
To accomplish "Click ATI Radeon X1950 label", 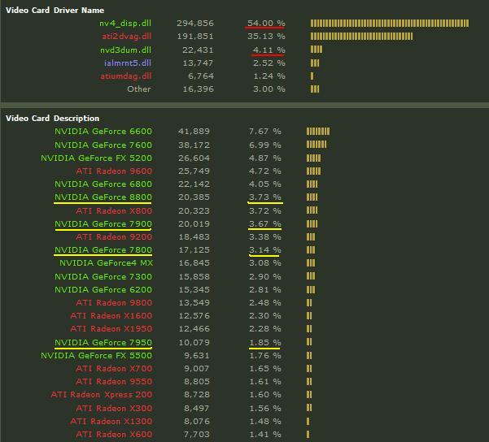I will click(x=111, y=329).
